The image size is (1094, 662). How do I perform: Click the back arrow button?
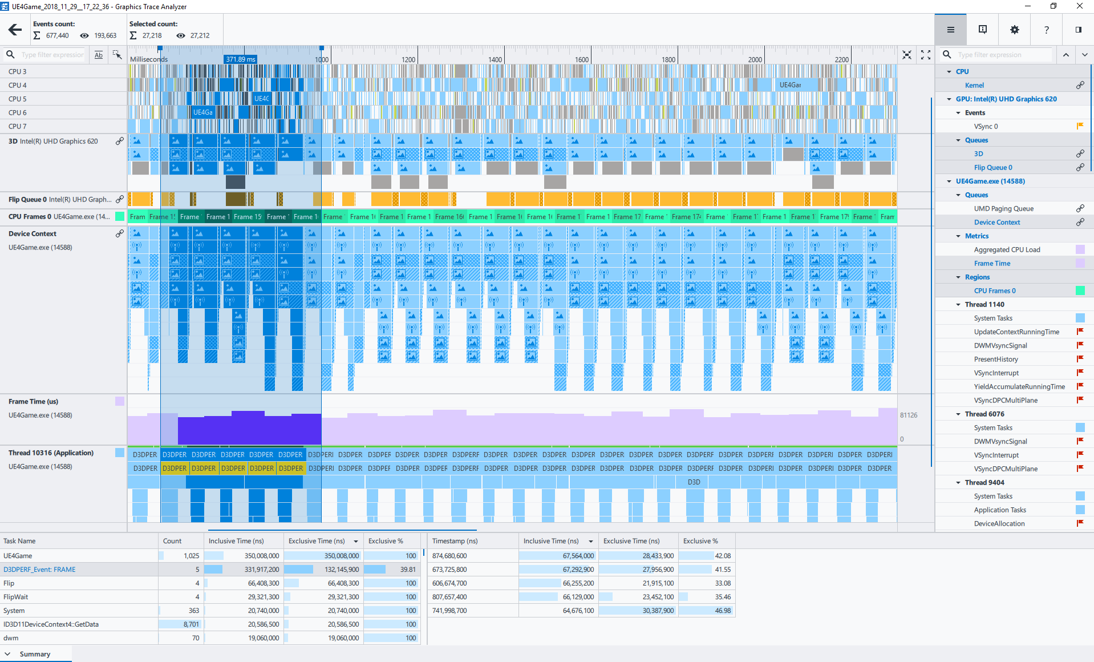pos(14,29)
